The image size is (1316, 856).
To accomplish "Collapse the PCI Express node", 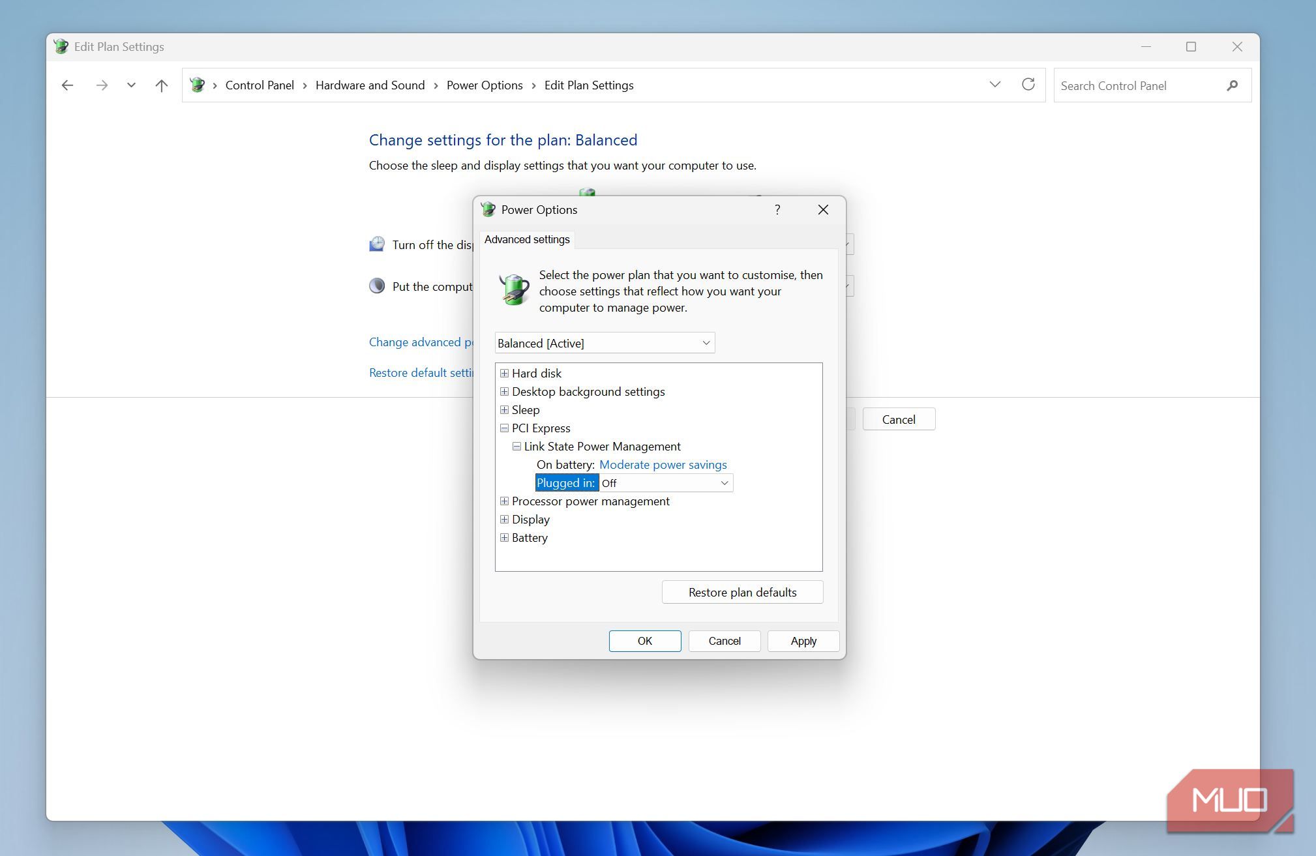I will coord(504,428).
